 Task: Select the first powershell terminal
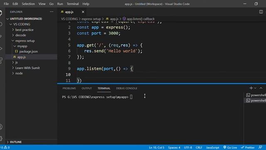pos(256,95)
